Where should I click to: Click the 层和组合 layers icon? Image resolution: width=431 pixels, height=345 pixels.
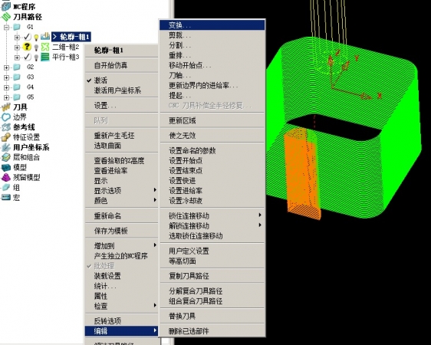coord(6,157)
